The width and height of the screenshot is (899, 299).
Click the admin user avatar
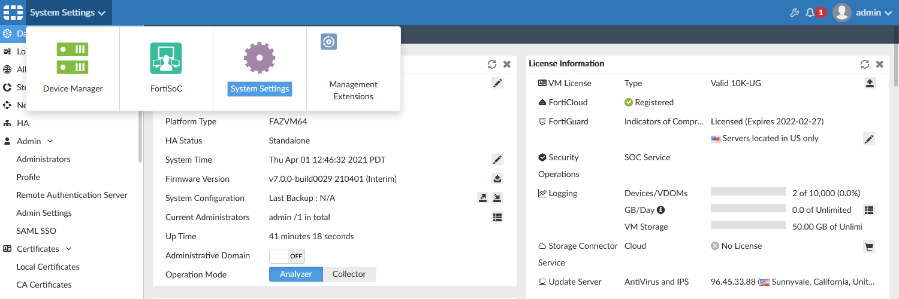(842, 13)
